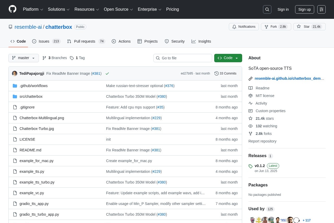Open the .github/workflows folder

[33, 86]
